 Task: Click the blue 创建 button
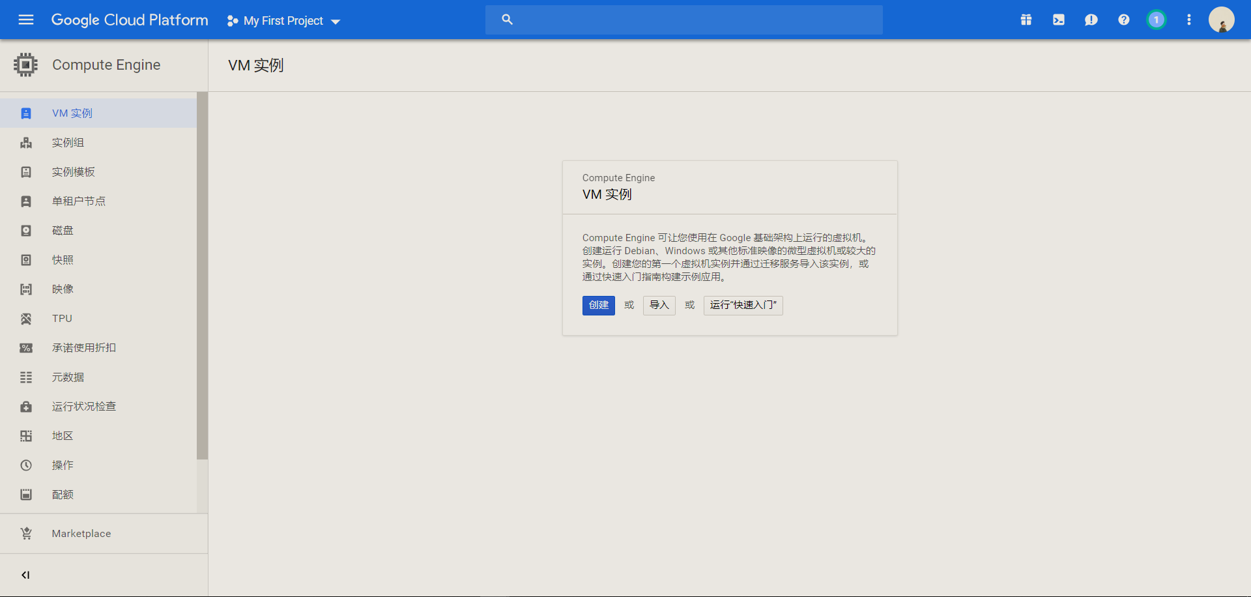tap(599, 305)
